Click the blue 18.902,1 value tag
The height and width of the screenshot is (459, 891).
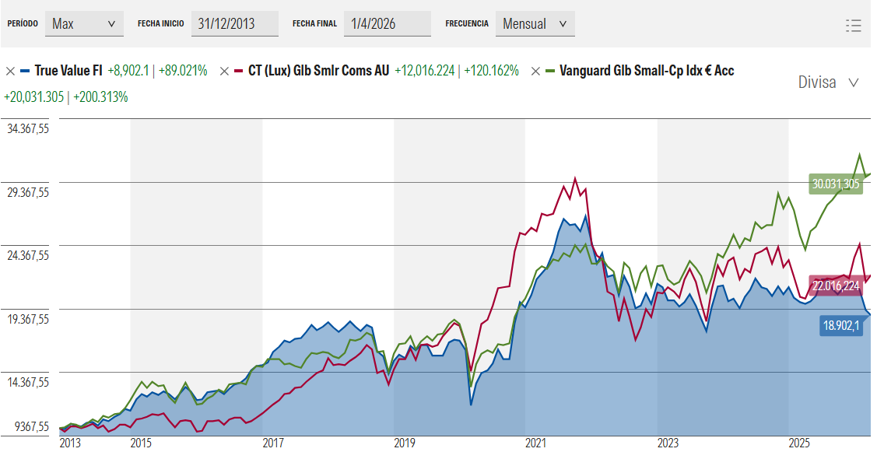(840, 325)
